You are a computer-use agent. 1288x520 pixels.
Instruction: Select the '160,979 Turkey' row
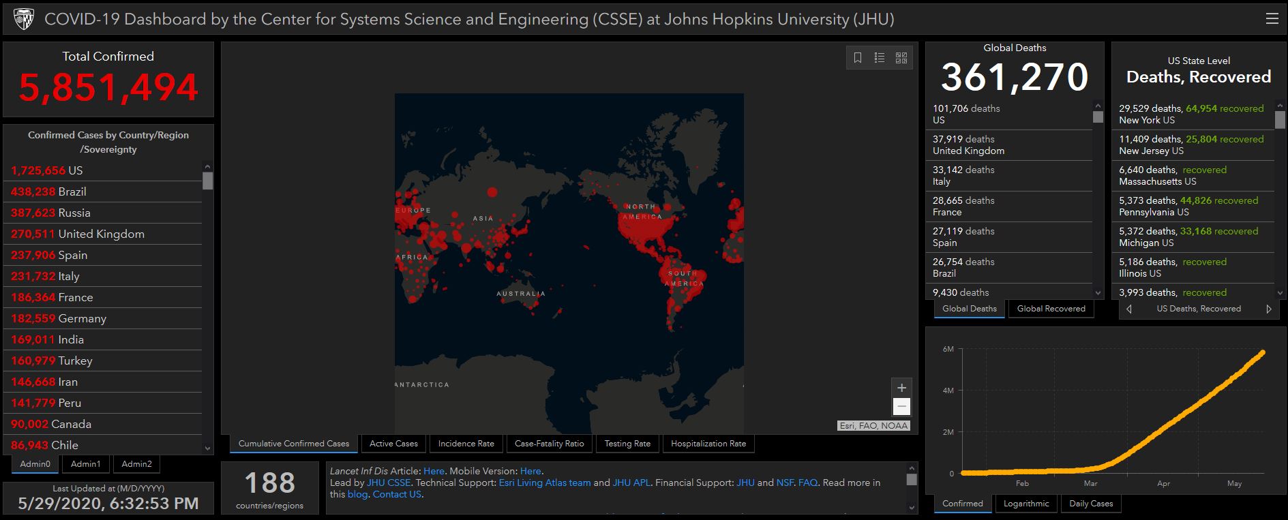tap(103, 361)
